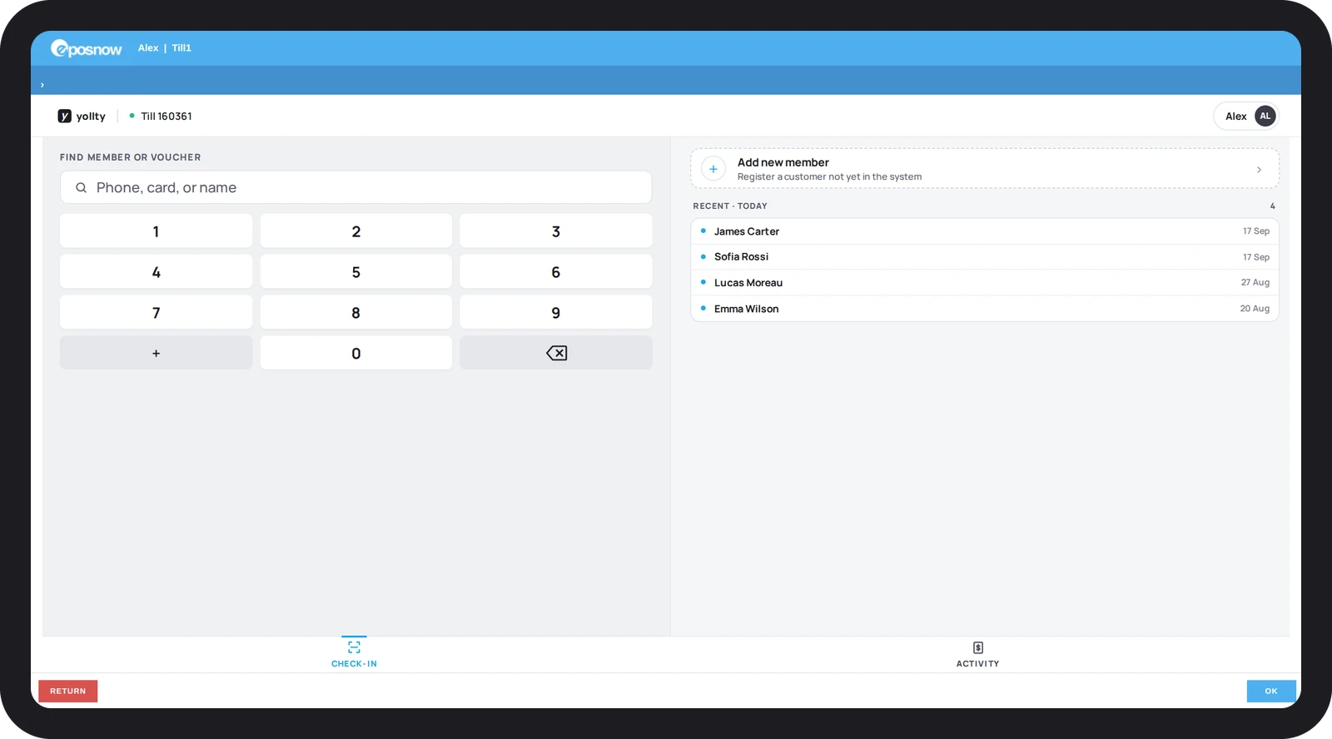
Task: Click the Activity receipt icon
Action: point(978,647)
